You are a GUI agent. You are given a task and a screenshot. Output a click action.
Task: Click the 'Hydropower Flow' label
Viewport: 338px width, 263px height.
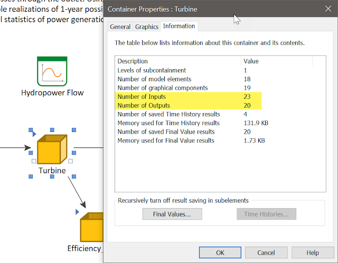coord(52,93)
